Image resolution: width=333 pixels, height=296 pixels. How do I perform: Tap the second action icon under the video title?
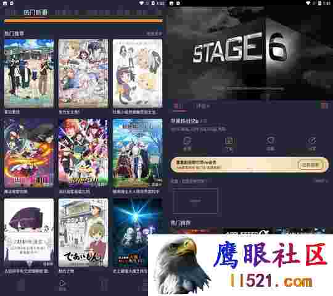229,144
